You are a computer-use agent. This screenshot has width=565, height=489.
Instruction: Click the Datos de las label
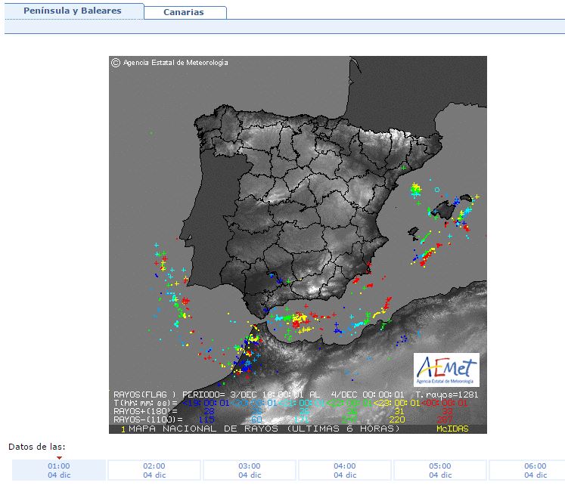(x=37, y=446)
